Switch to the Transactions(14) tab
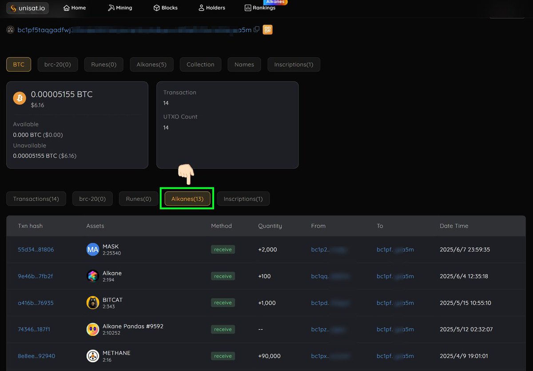 point(36,199)
